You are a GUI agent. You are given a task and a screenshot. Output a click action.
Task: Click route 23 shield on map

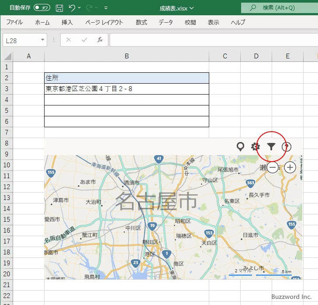tap(135, 263)
